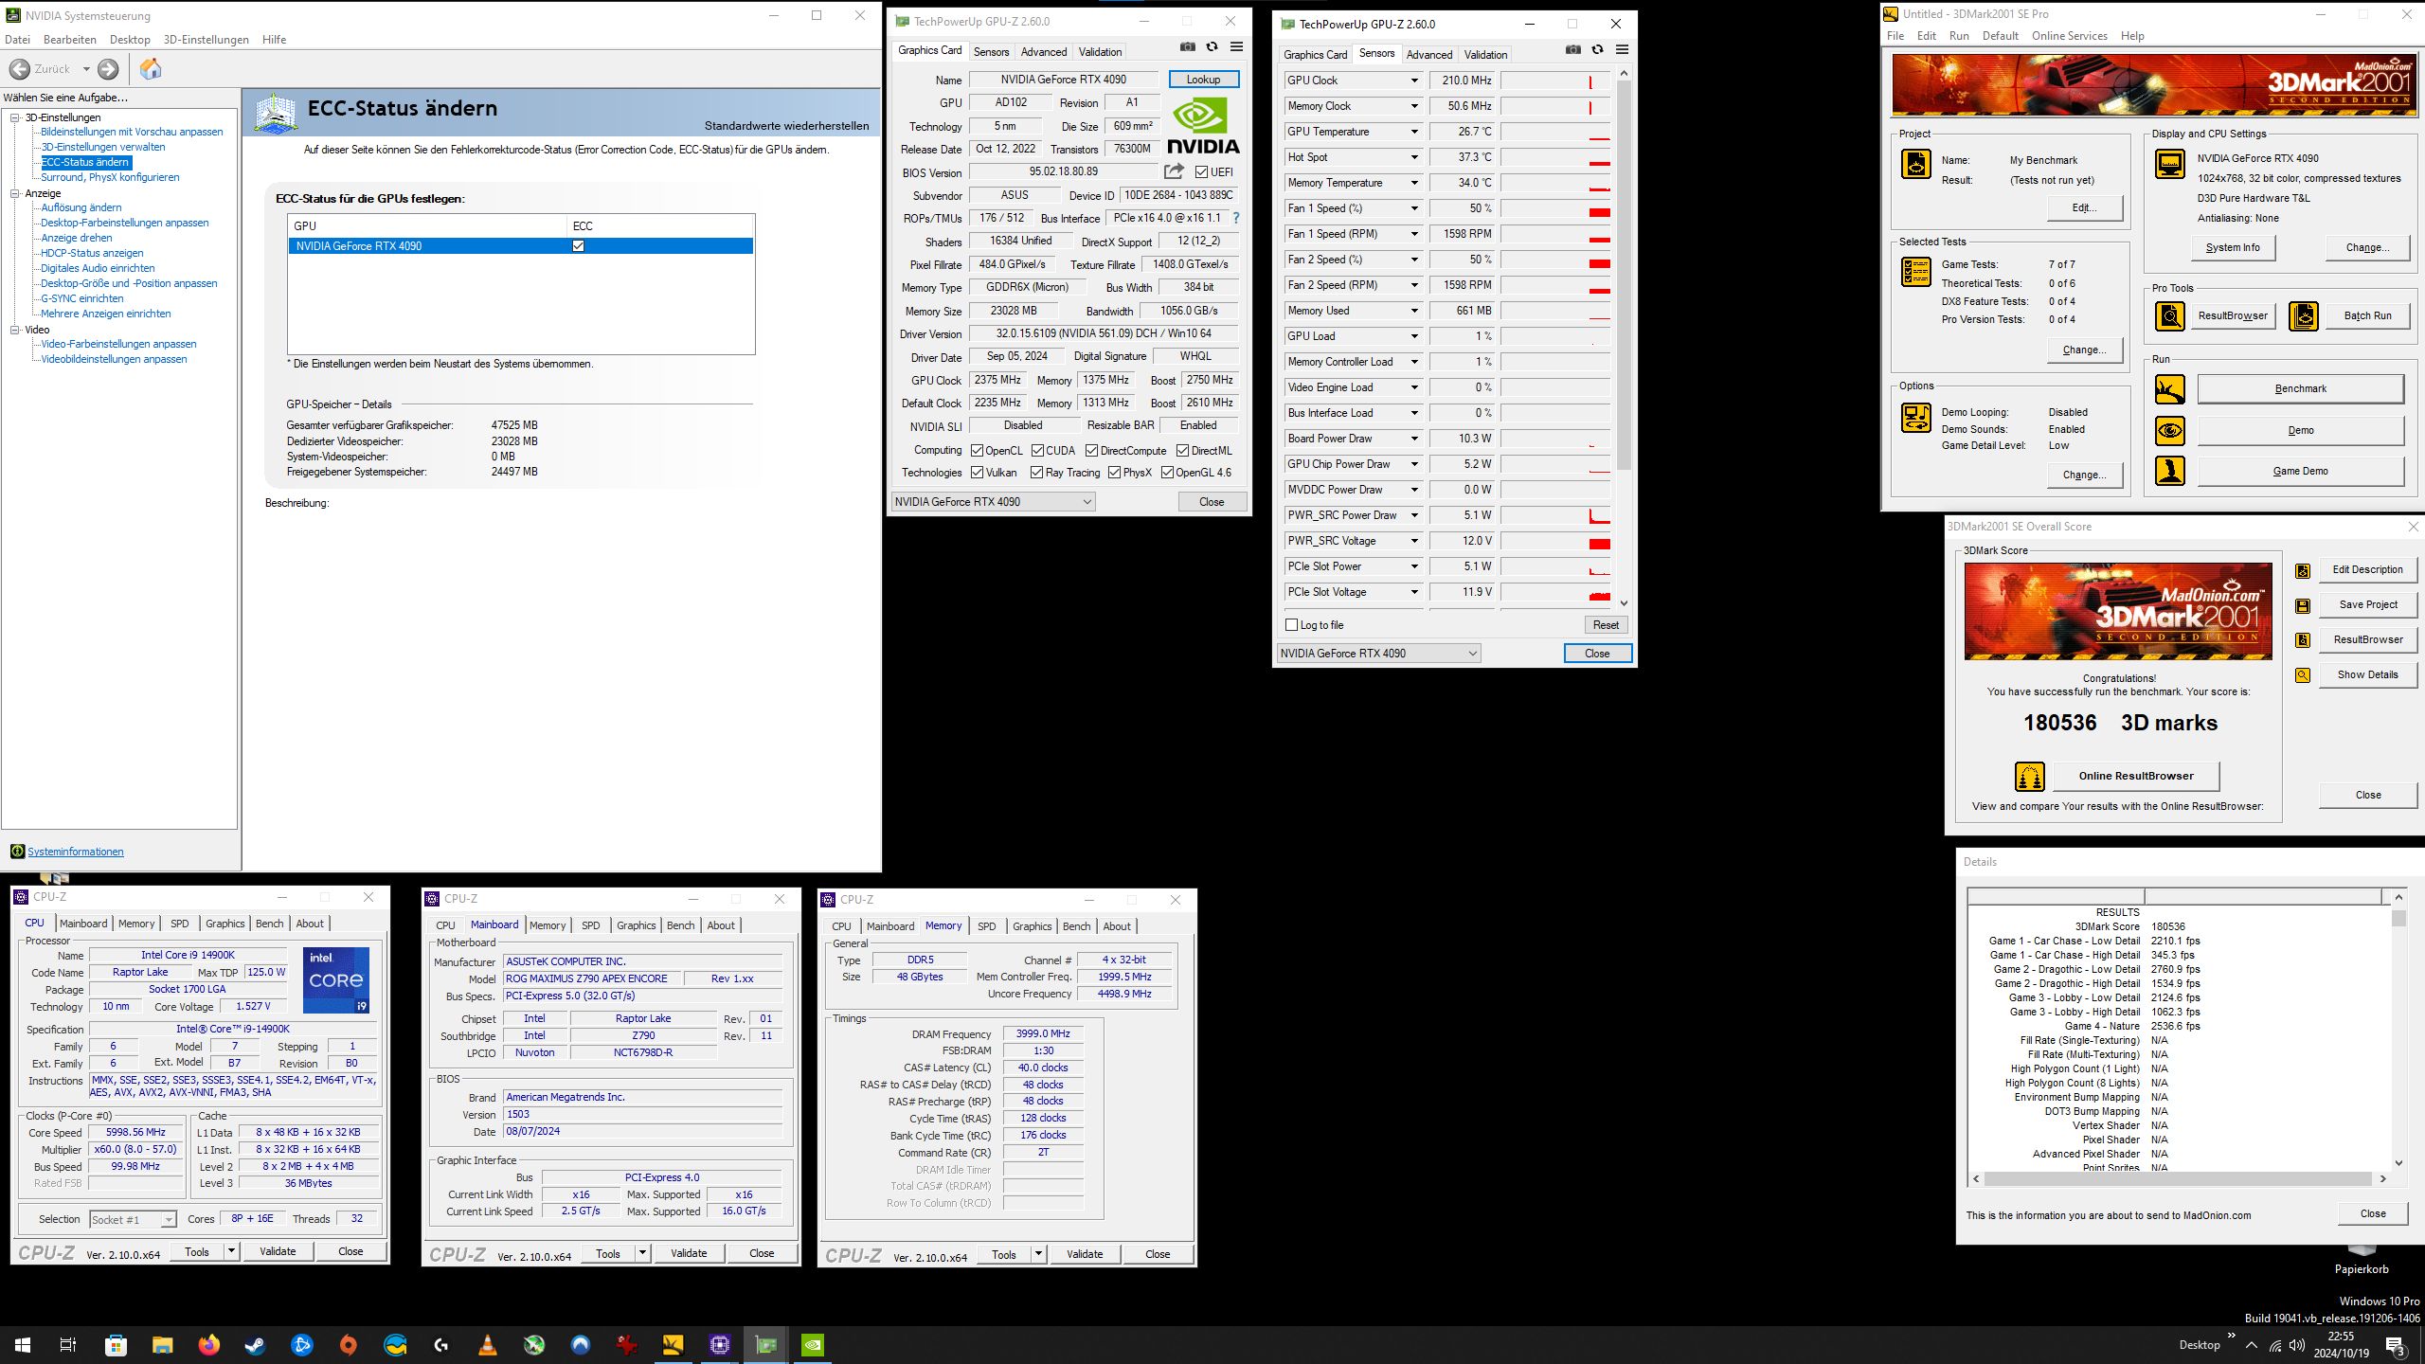The image size is (2425, 1364).
Task: Click the Bus Interface question mark icon
Action: [x=1235, y=218]
